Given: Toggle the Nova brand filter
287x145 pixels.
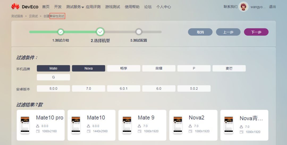Looking at the screenshot, I should coord(88,69).
